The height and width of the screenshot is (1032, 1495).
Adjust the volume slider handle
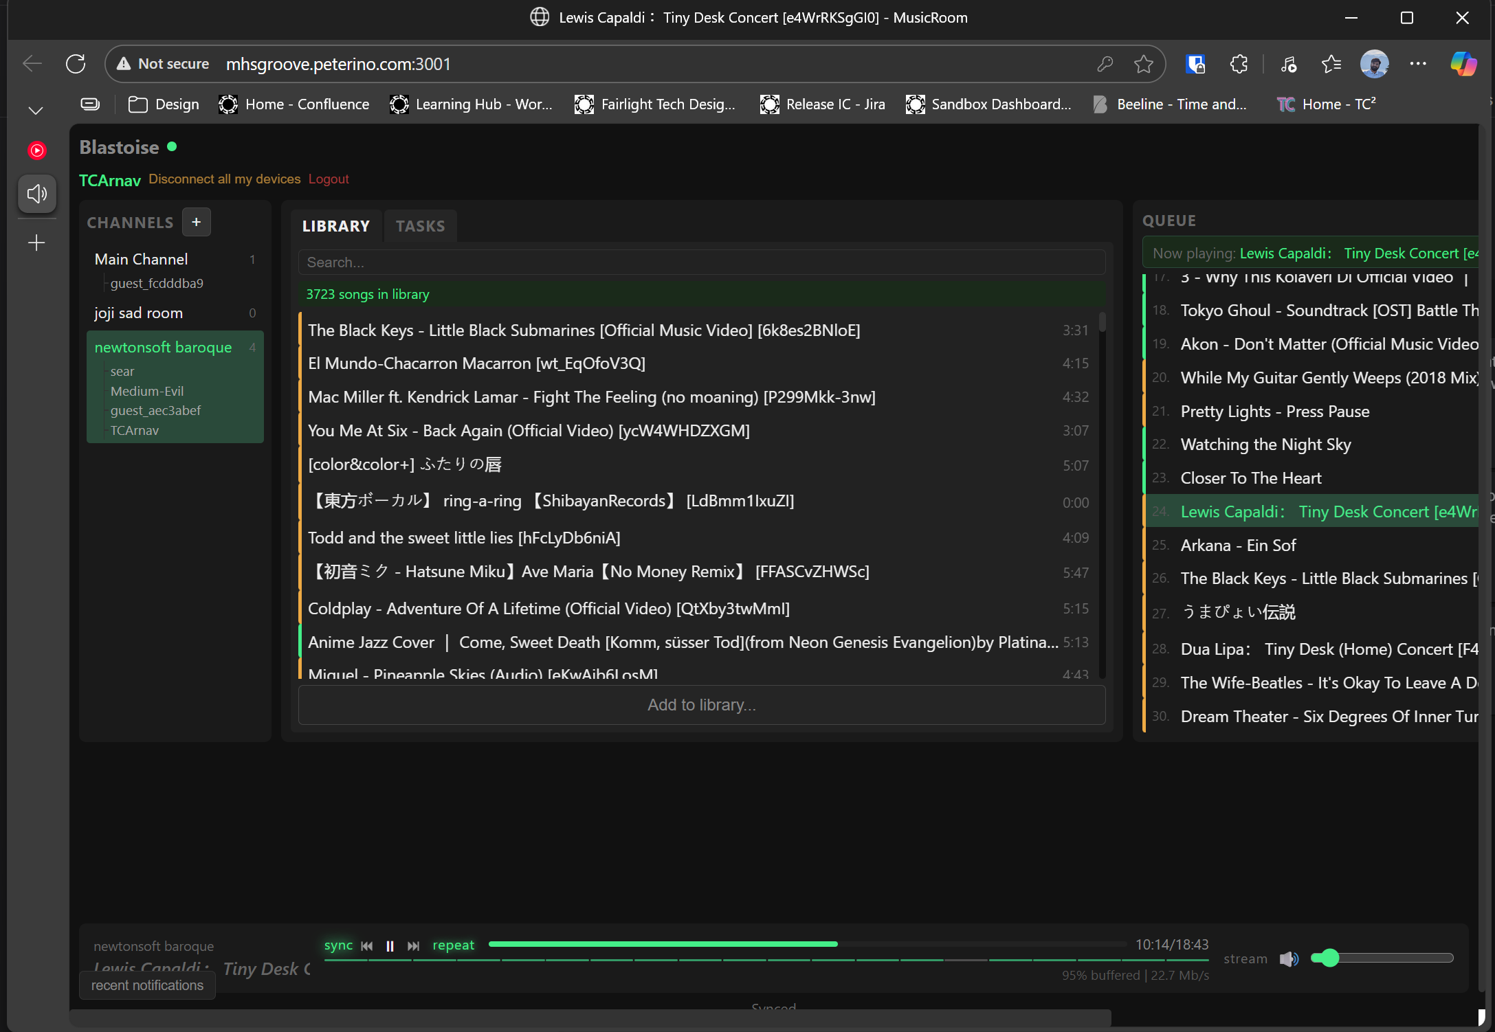1330,958
